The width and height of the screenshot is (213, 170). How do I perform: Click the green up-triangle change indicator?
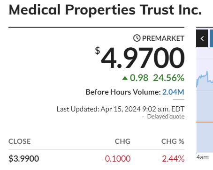click(125, 78)
